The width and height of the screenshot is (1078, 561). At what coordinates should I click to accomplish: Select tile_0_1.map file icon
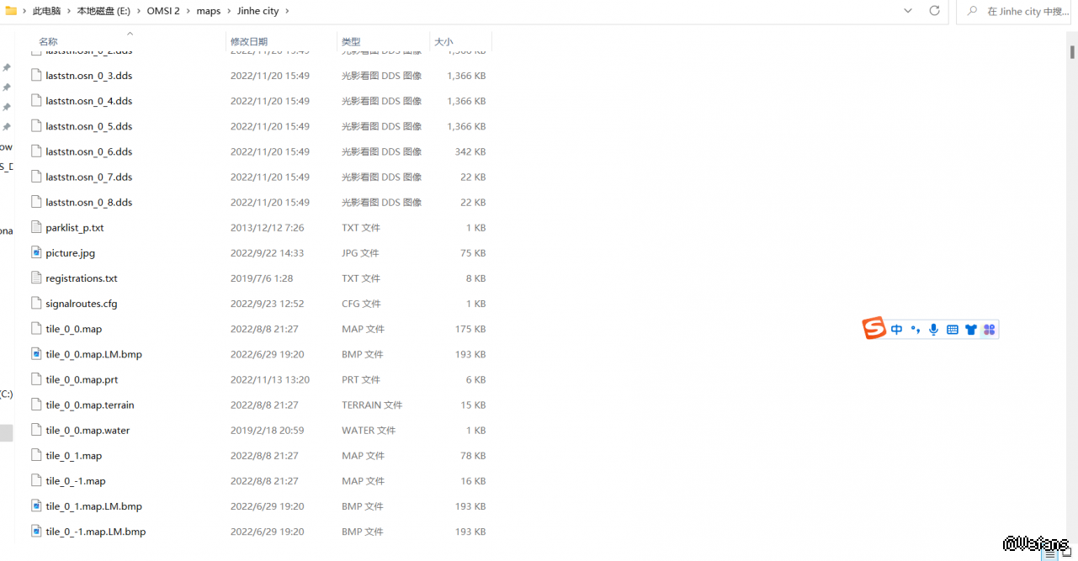point(36,455)
